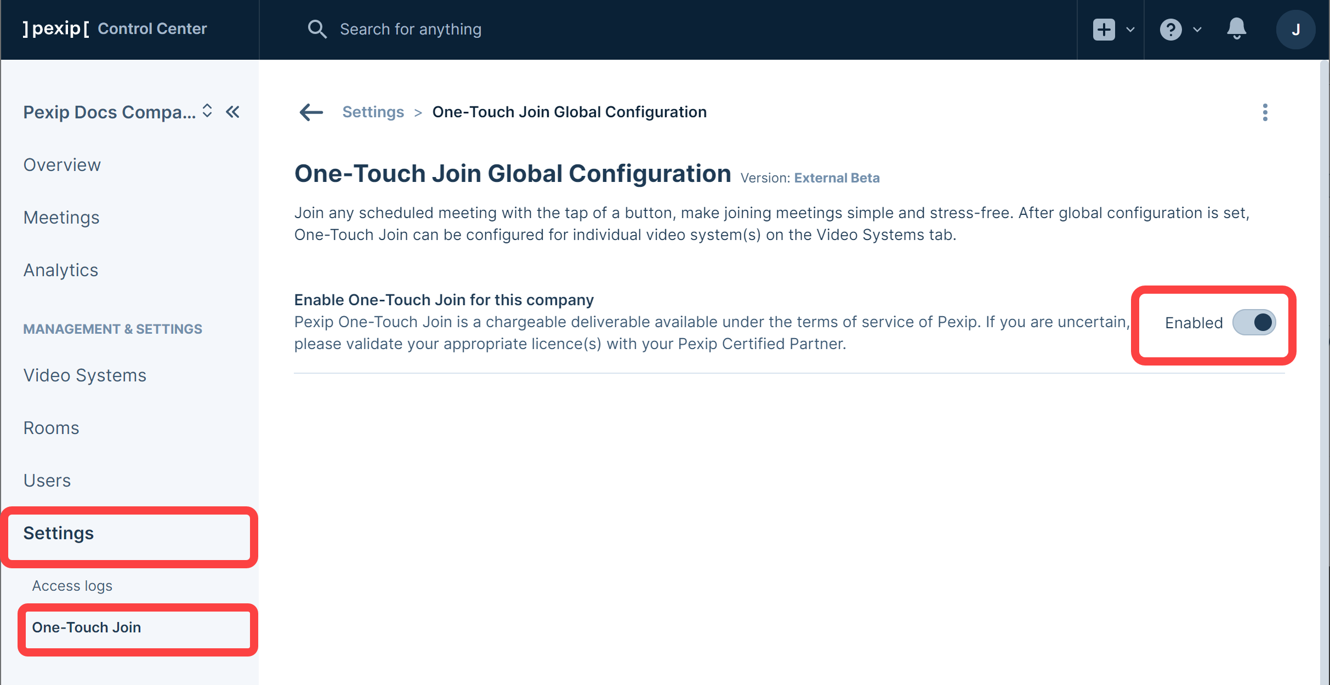Click the search magnifier icon
Screen dimensions: 1330x685
[317, 30]
